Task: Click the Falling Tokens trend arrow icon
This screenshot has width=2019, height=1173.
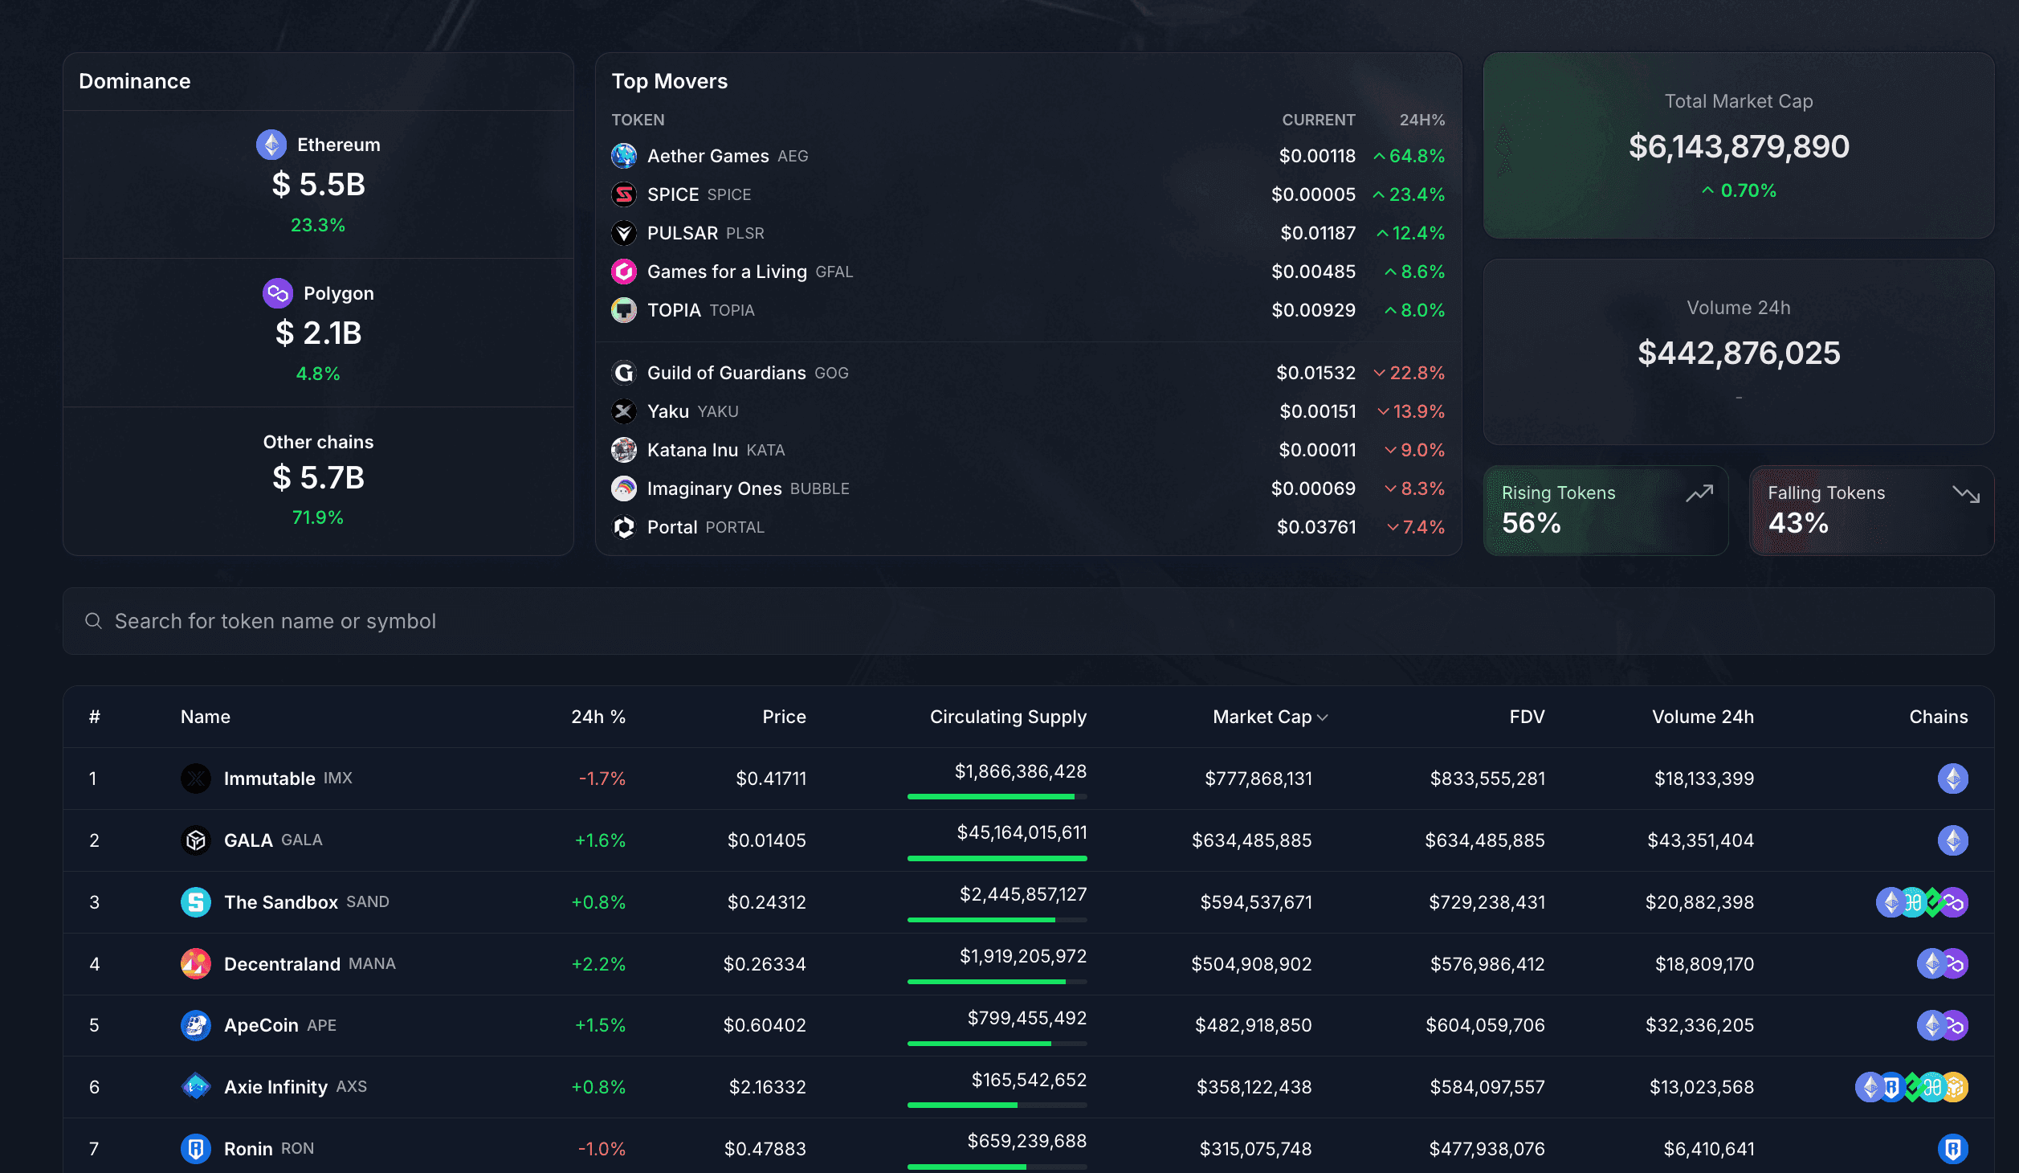Action: (x=1966, y=493)
